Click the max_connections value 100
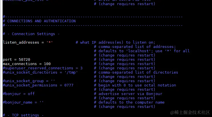 (47, 64)
